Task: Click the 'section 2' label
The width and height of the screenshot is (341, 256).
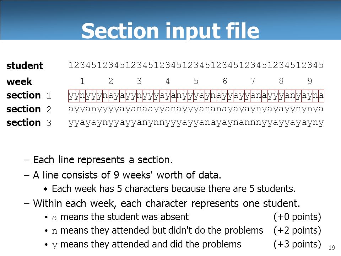Action: click(x=29, y=109)
